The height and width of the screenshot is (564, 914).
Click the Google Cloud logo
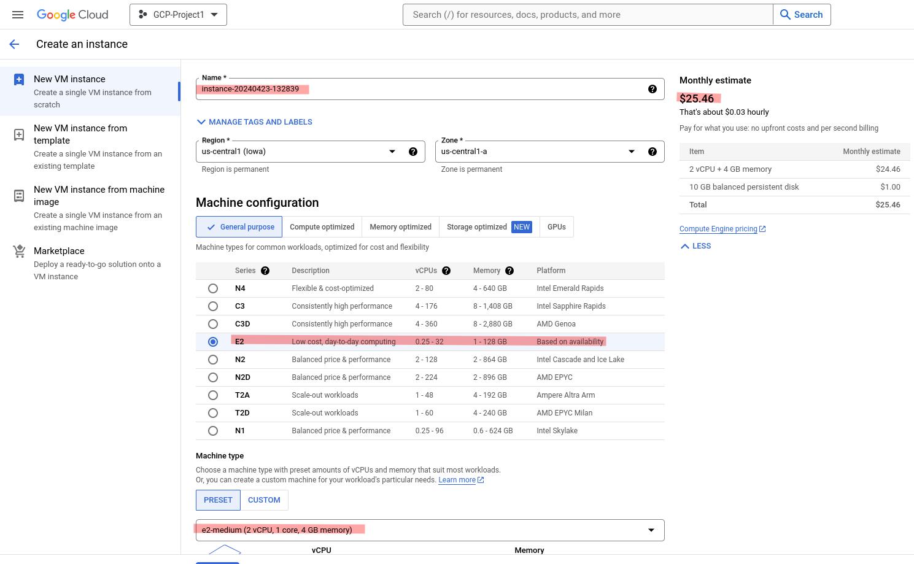click(x=72, y=15)
